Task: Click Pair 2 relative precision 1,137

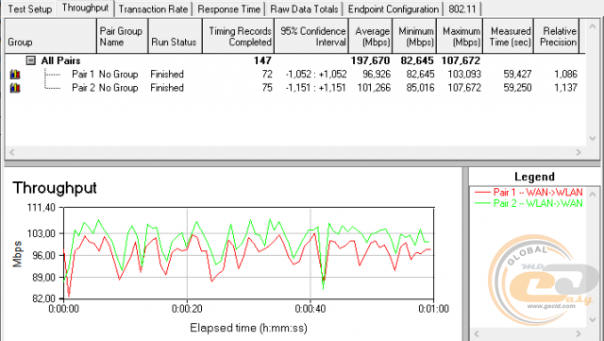Action: [565, 88]
